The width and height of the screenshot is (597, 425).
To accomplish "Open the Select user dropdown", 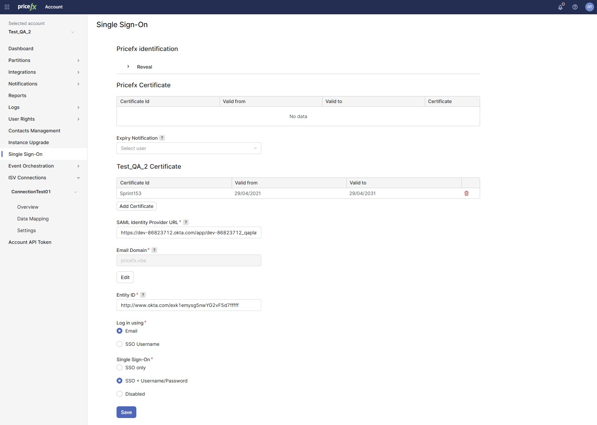I will tap(189, 148).
